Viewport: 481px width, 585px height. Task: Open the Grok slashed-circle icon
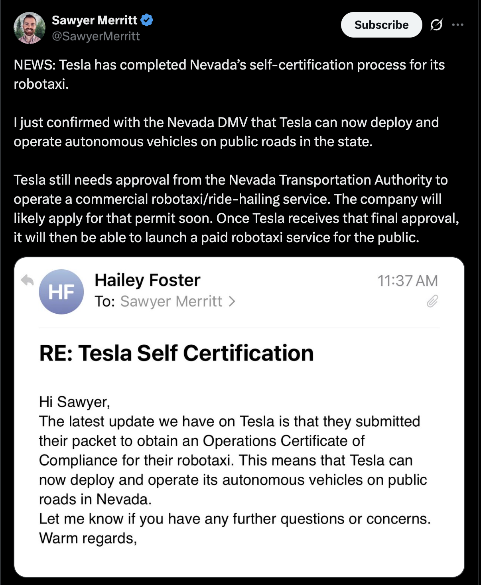point(436,25)
